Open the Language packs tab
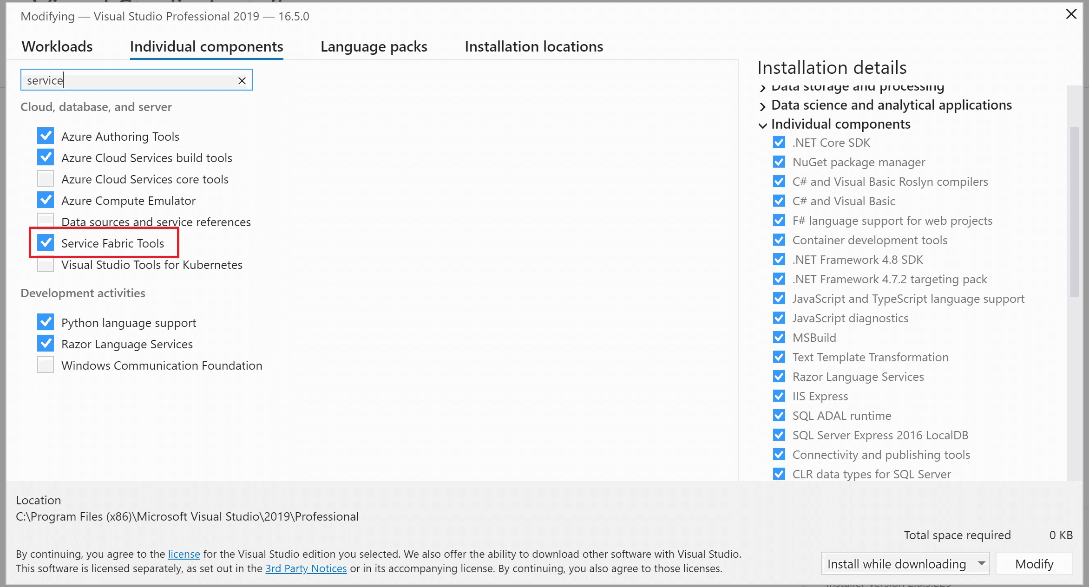 [373, 46]
